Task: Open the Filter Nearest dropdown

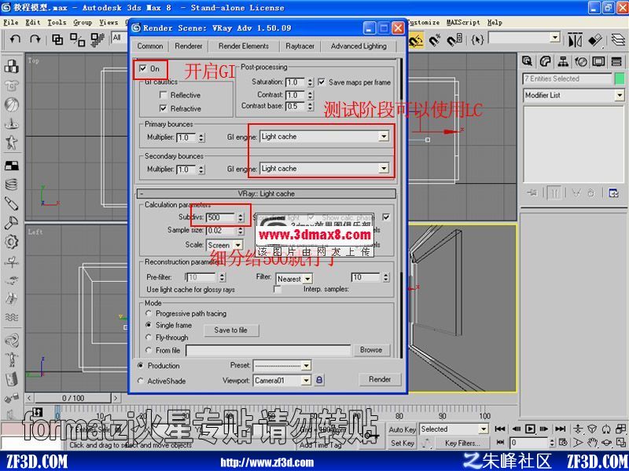Action: coord(307,279)
